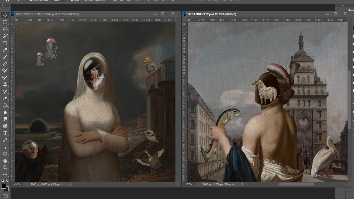
Task: Open the foreground color picker
Action: 3,186
